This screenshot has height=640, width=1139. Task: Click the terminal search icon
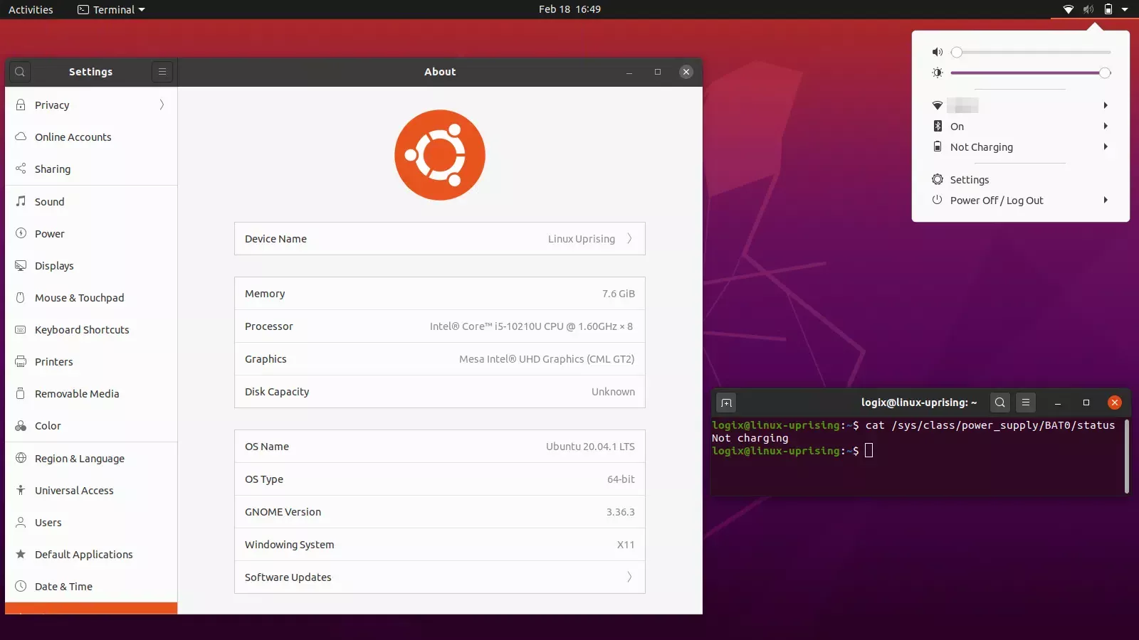pos(1000,402)
